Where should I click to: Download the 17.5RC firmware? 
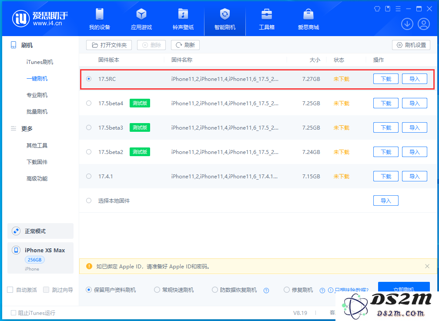point(386,79)
